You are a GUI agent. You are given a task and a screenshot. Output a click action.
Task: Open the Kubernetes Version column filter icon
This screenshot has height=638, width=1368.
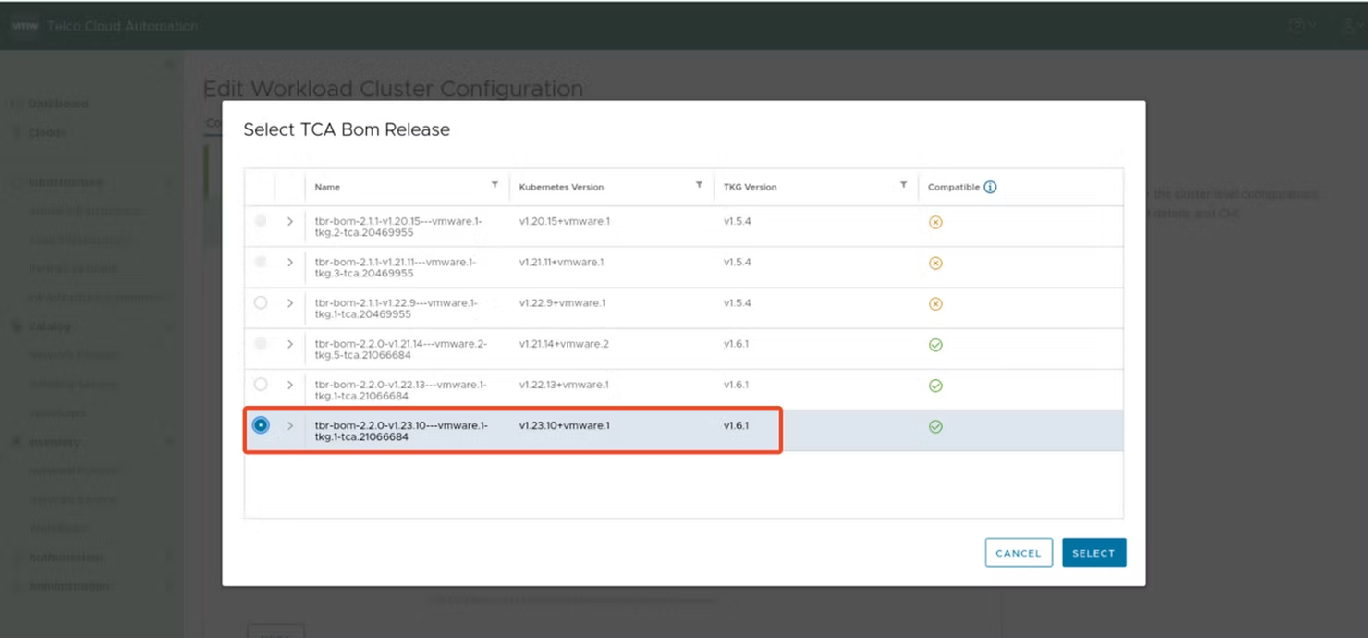point(699,186)
